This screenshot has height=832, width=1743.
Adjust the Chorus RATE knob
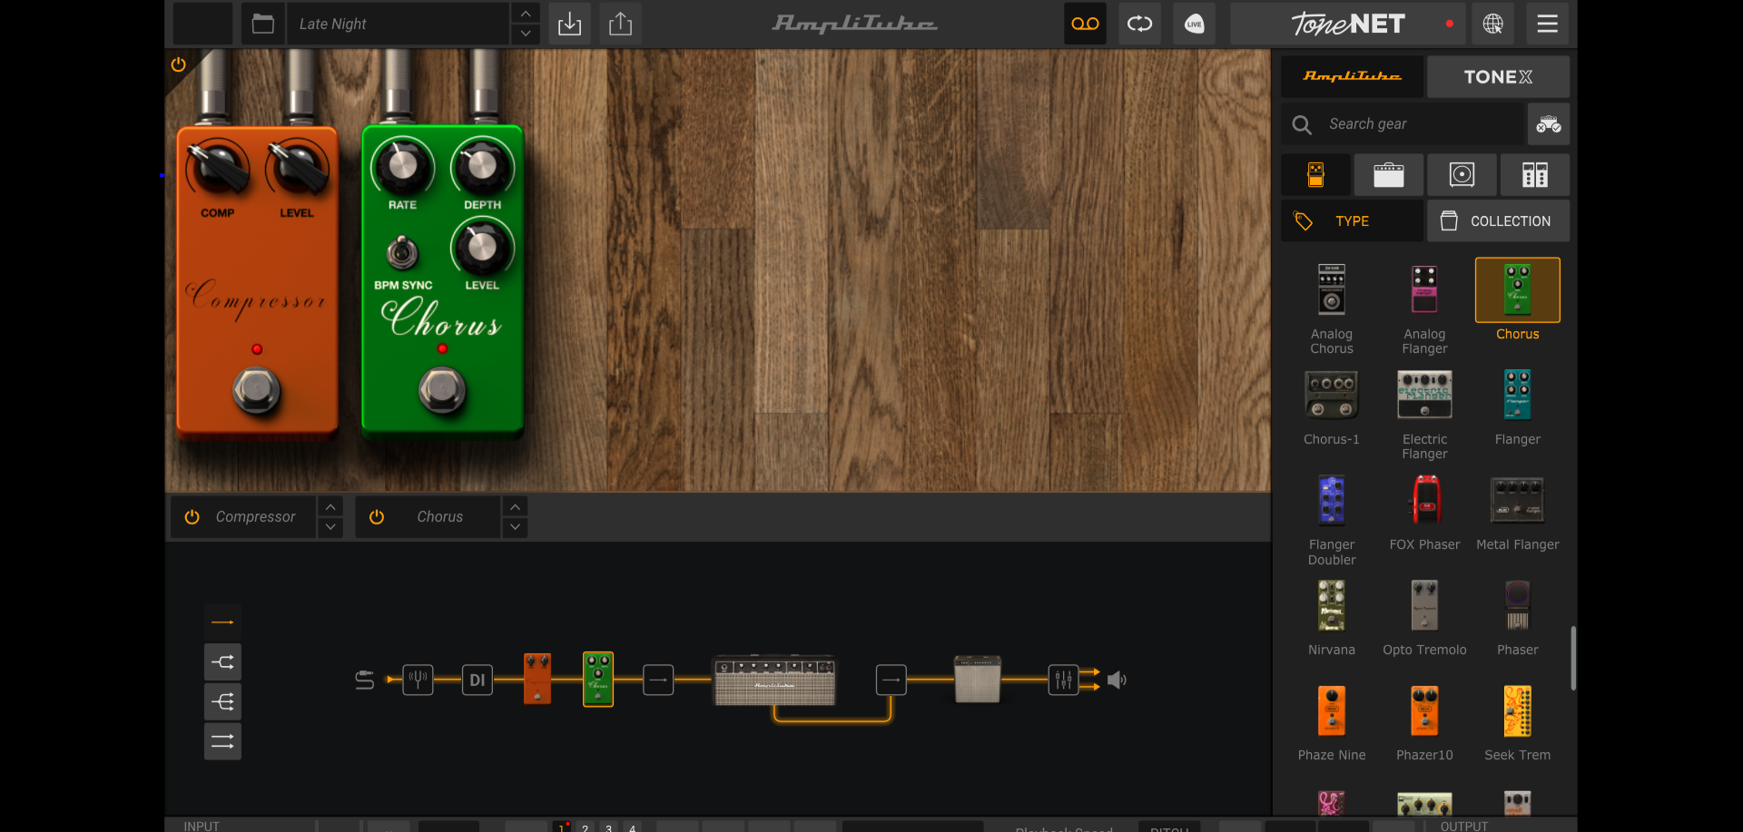[402, 165]
